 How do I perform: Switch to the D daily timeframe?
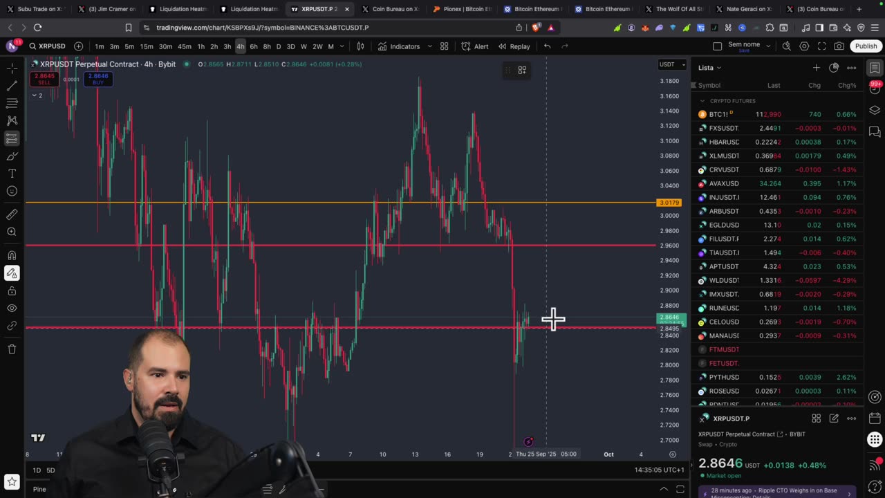coord(279,46)
